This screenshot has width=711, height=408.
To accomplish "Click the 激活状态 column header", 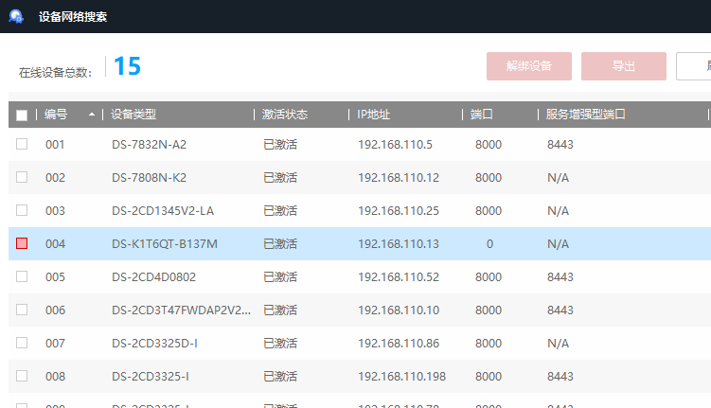I will tap(285, 115).
